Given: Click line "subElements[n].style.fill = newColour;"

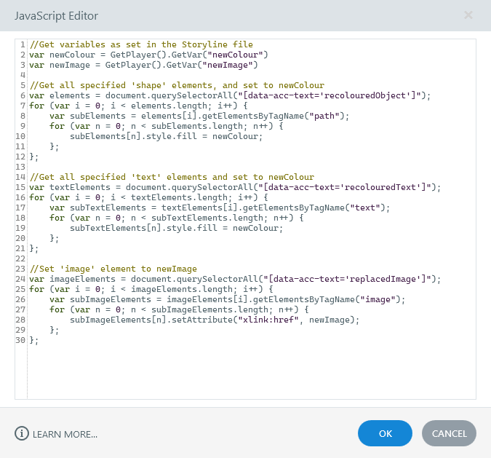Looking at the screenshot, I should point(167,136).
